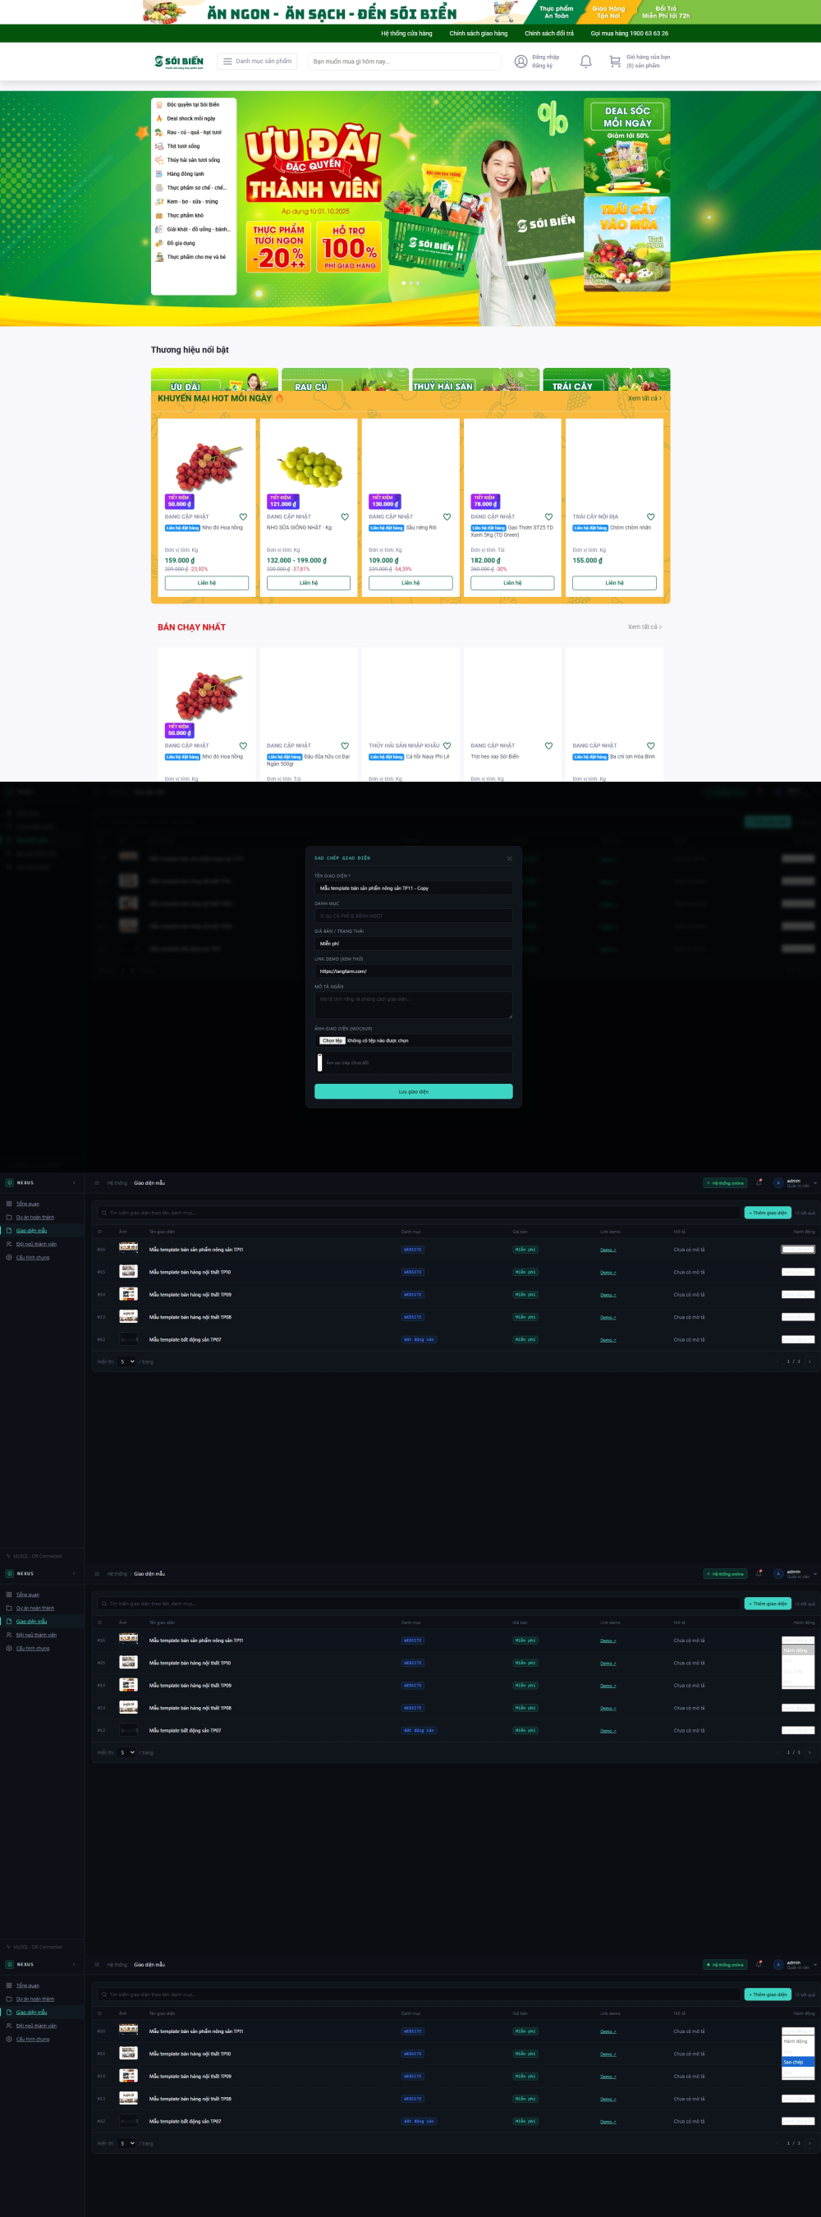Viewport: 821px width, 2217px height.
Task: Edit the Giá bán / Trạng thái field
Action: (413, 943)
